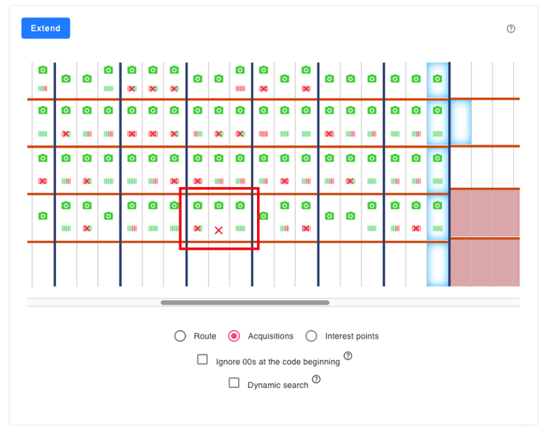Click the standalone red X inside red box
544x432 pixels.
tap(219, 230)
